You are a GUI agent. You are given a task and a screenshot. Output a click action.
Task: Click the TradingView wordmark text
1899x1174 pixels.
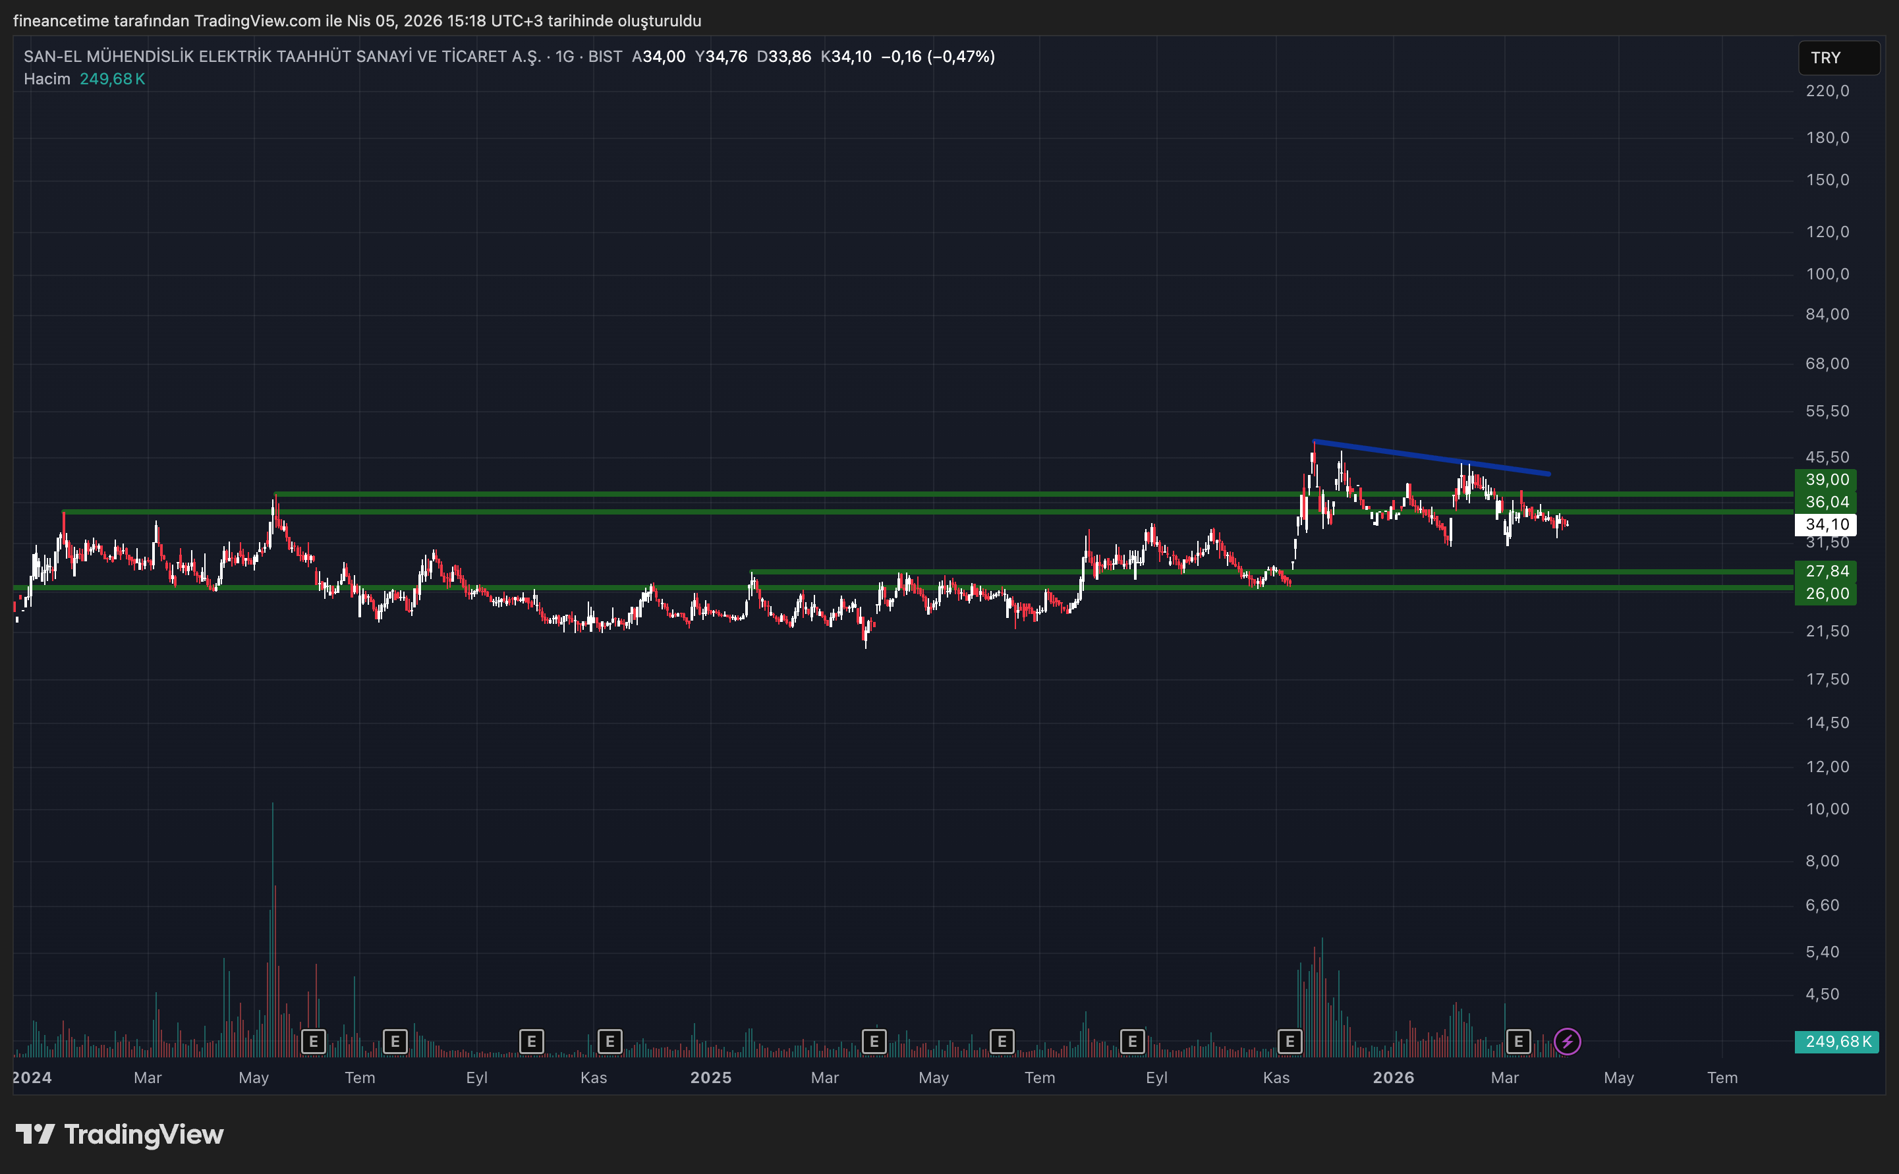[144, 1134]
